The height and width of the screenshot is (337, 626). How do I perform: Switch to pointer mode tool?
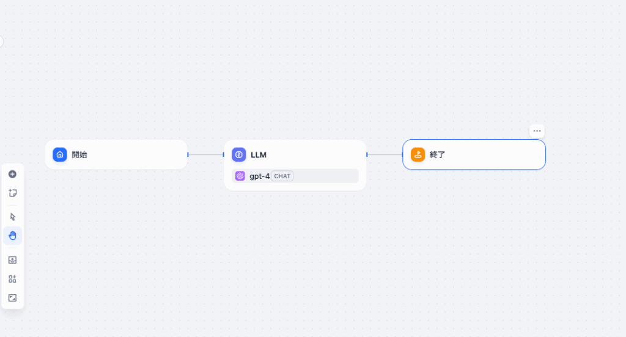pos(12,217)
